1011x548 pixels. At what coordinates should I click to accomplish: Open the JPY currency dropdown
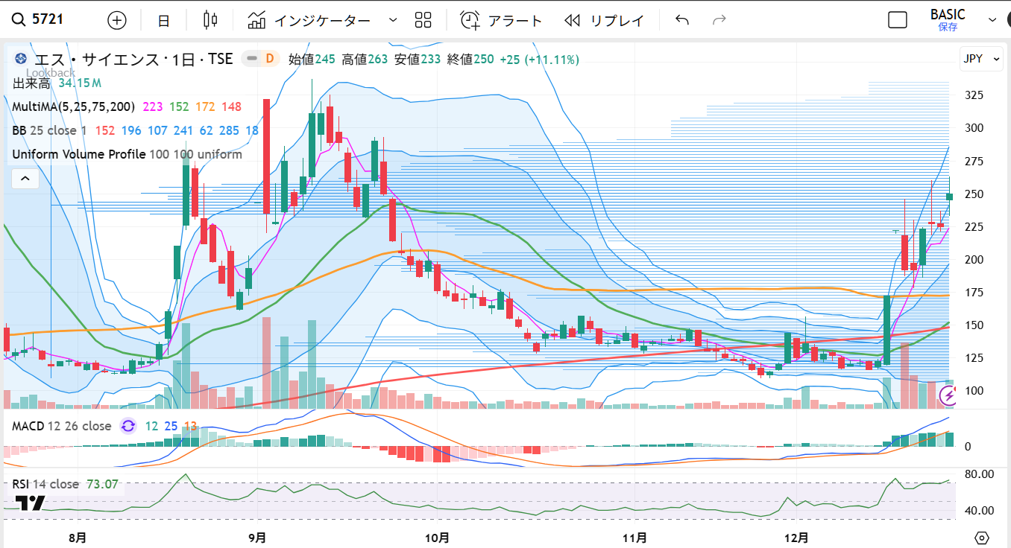[981, 59]
